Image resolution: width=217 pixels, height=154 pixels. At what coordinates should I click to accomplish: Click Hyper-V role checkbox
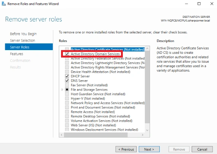[x=67, y=98]
